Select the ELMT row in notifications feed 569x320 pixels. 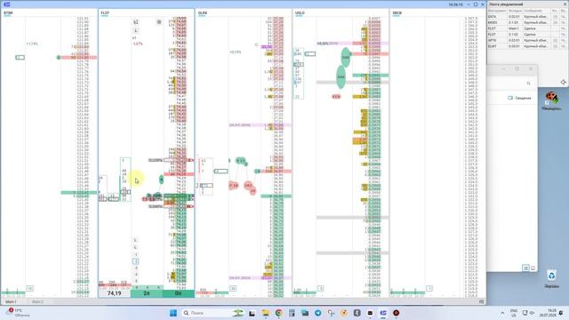click(x=527, y=46)
